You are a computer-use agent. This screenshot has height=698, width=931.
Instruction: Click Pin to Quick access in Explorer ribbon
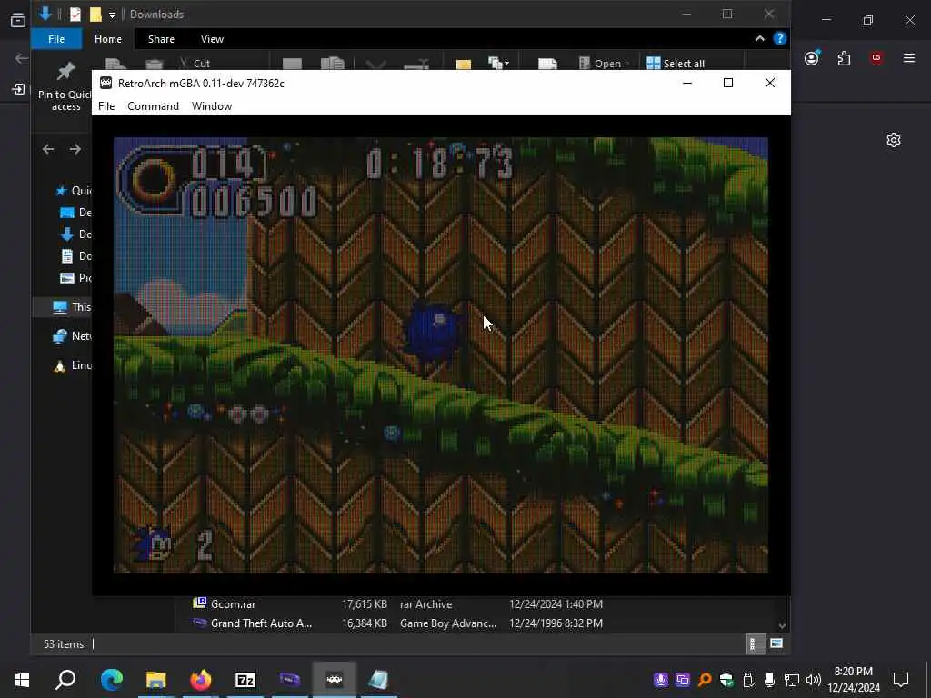[65, 87]
